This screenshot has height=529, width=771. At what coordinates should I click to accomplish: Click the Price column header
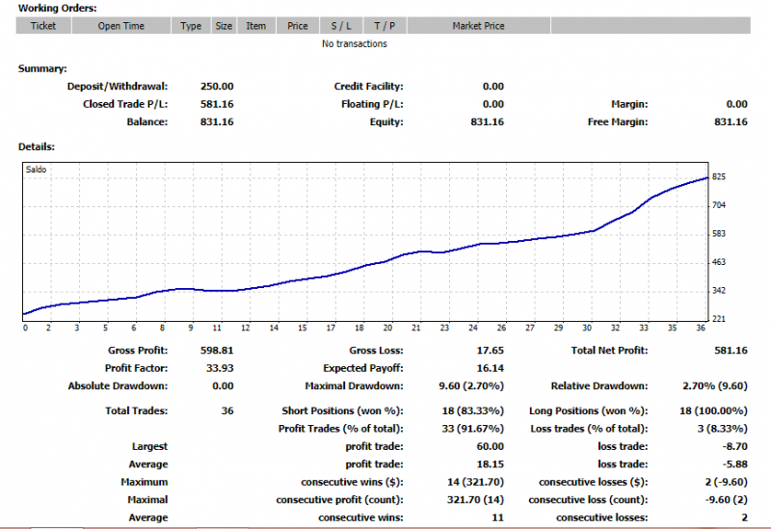[298, 26]
